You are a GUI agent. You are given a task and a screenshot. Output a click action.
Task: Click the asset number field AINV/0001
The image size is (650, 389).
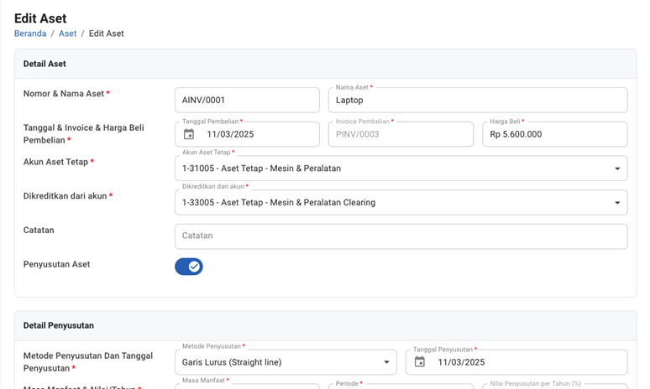click(x=246, y=100)
